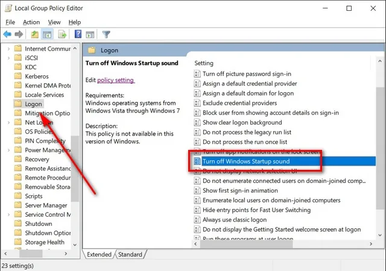Screen dimensions: 386x271
Task: Toggle the Show/Hide Console Tree icon
Action: 47,34
